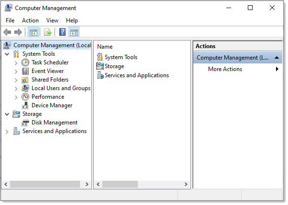Select Task Scheduler in the tree
The image size is (288, 205).
(x=50, y=62)
